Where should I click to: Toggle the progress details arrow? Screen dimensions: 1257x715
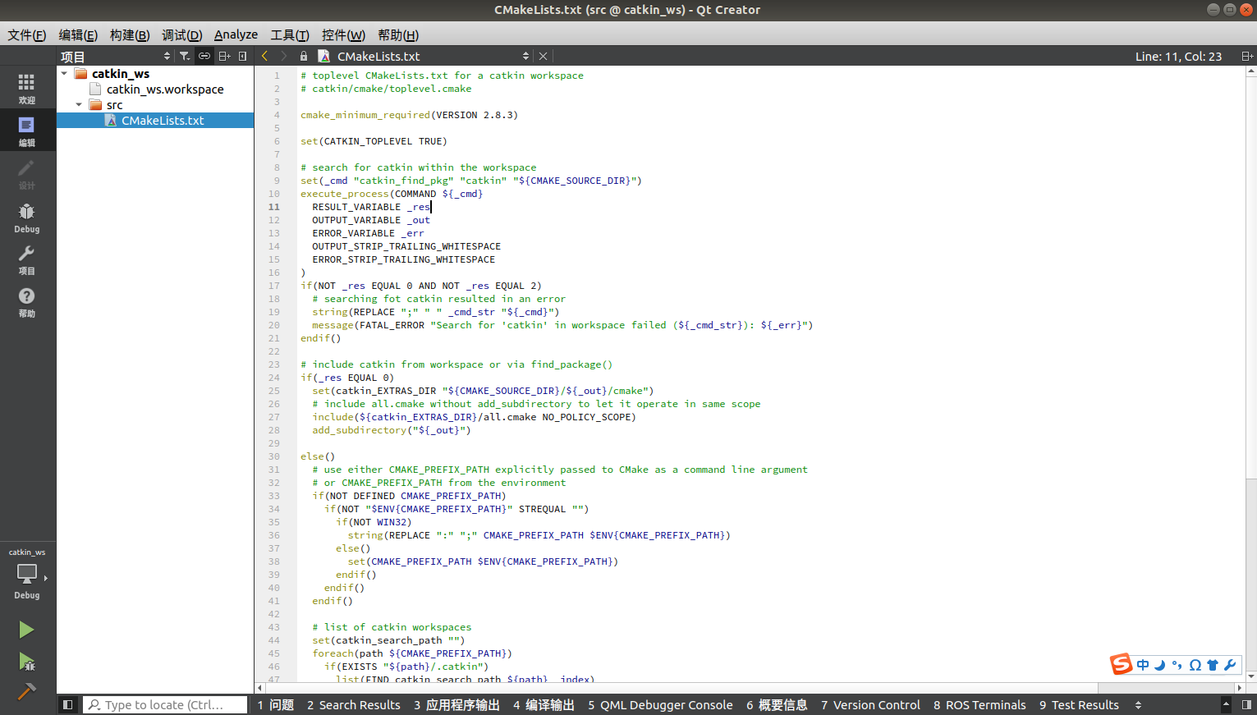1226,704
